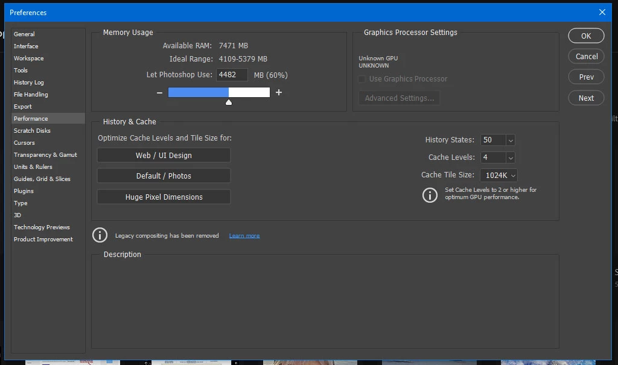
Task: Click the info icon beside legacy compositing note
Action: 100,235
